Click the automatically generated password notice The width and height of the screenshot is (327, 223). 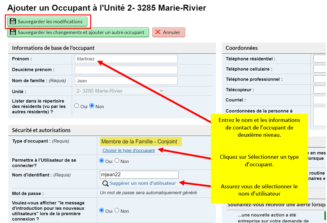point(149,193)
